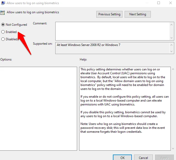Click 'If you enable or do not configure' text
The height and width of the screenshot is (160, 176).
(x=125, y=101)
